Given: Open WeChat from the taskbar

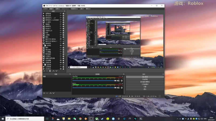Looking at the screenshot, I should 75,119.
